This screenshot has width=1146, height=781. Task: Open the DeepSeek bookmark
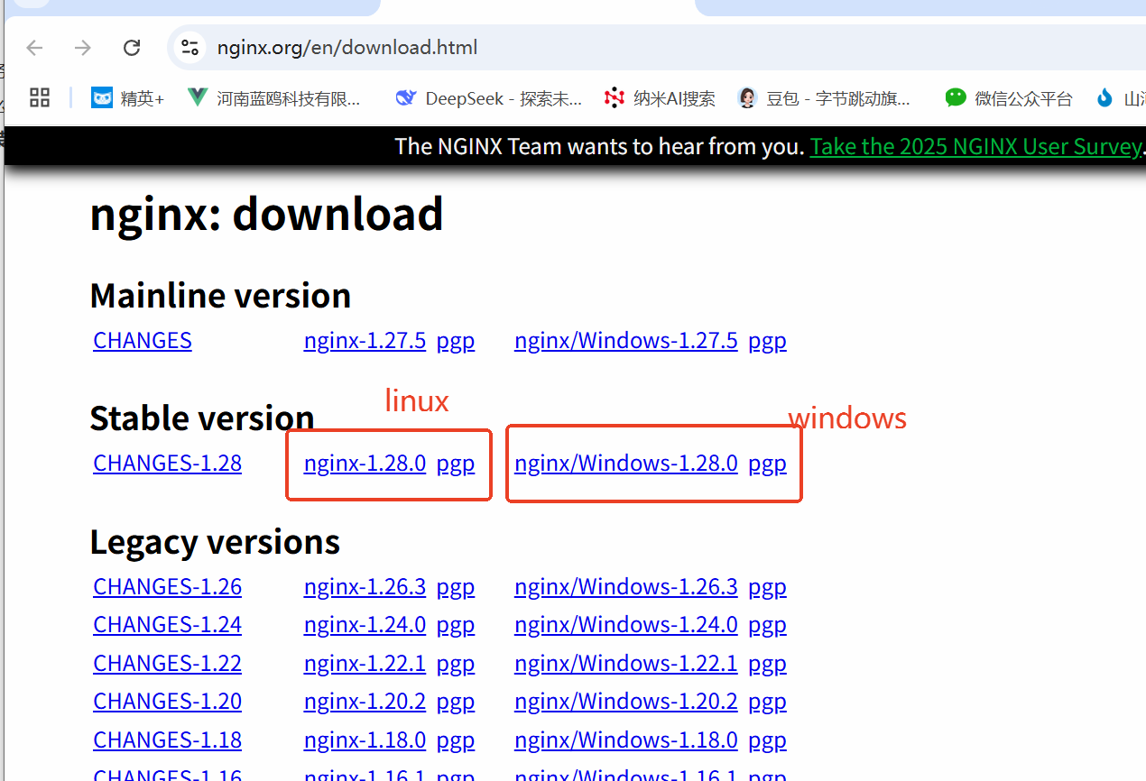[488, 98]
